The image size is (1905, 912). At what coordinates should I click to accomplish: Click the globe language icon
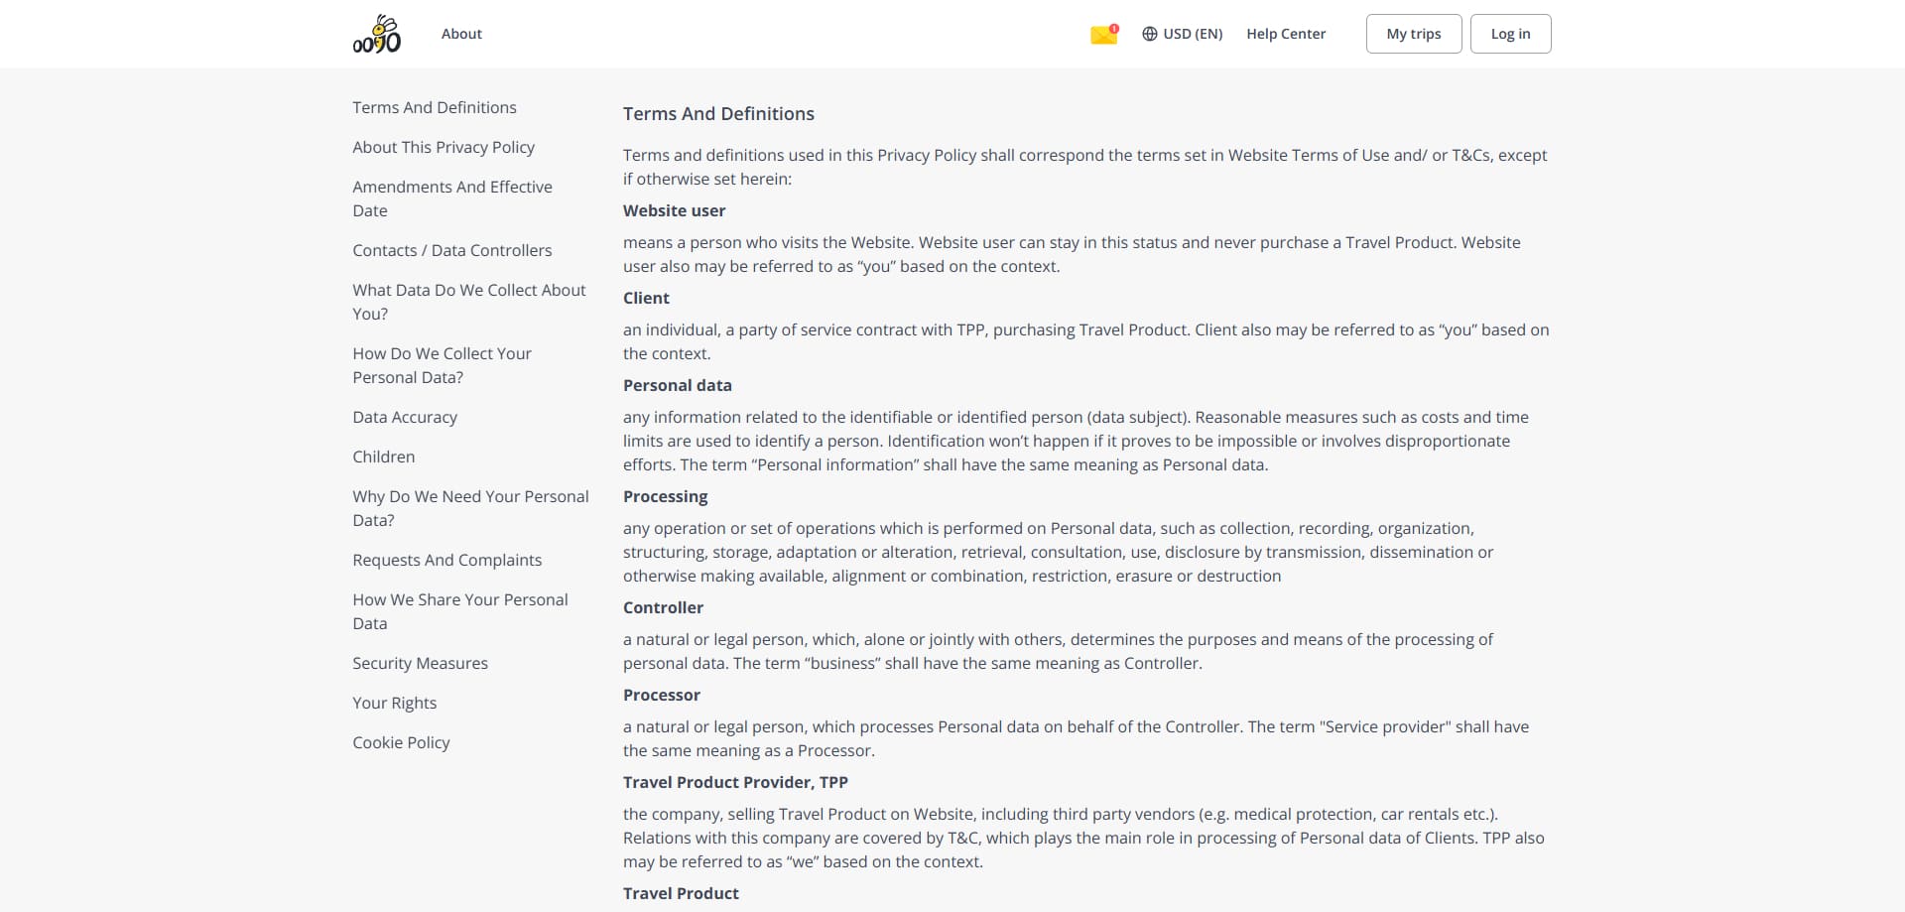pyautogui.click(x=1150, y=34)
